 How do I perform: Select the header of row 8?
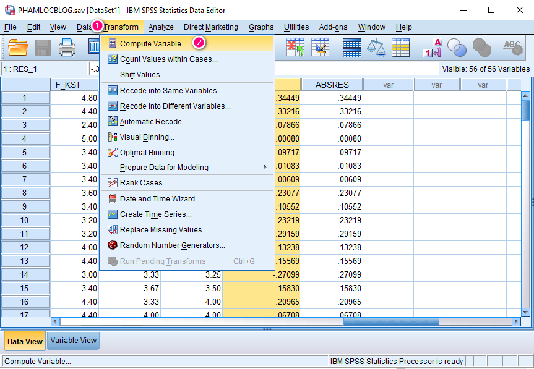[25, 193]
